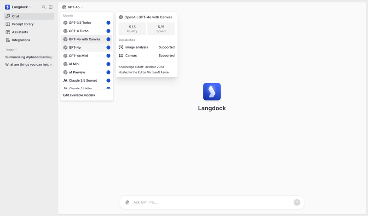
Task: Pick Claude 3.5 Sonnet model
Action: pos(86,80)
